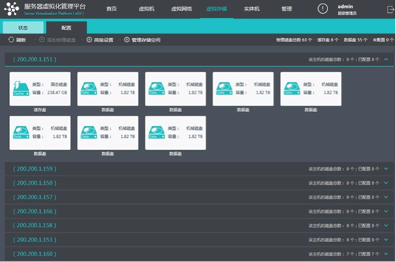Expand the 200.200.1.157 host row
The width and height of the screenshot is (396, 262).
[x=386, y=197]
